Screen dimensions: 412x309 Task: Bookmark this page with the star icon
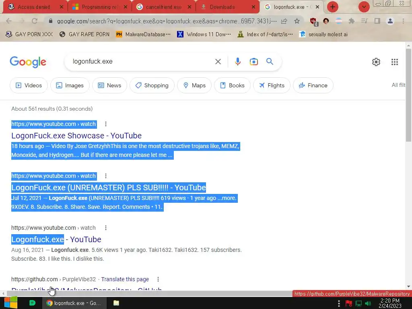tap(297, 21)
